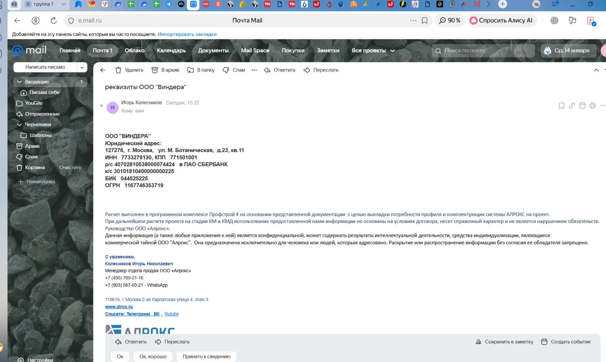The height and width of the screenshot is (362, 606).
Task: Print the email with the printer icon
Action: click(x=593, y=105)
